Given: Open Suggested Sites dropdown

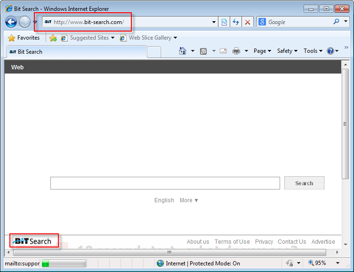Looking at the screenshot, I should tap(88, 38).
